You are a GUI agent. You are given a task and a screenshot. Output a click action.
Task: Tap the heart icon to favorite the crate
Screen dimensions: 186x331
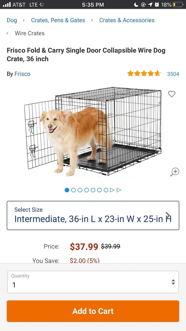click(171, 94)
